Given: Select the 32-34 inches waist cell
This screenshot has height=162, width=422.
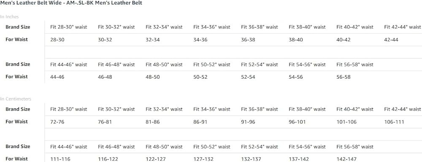Looking at the screenshot, I should 153,40.
